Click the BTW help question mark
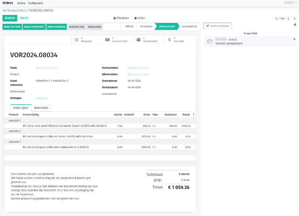 162,181
